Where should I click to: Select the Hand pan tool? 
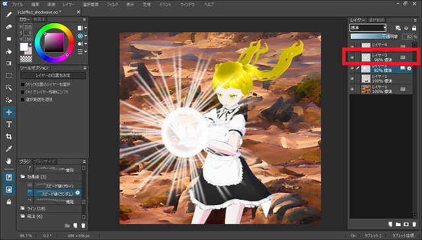click(9, 161)
